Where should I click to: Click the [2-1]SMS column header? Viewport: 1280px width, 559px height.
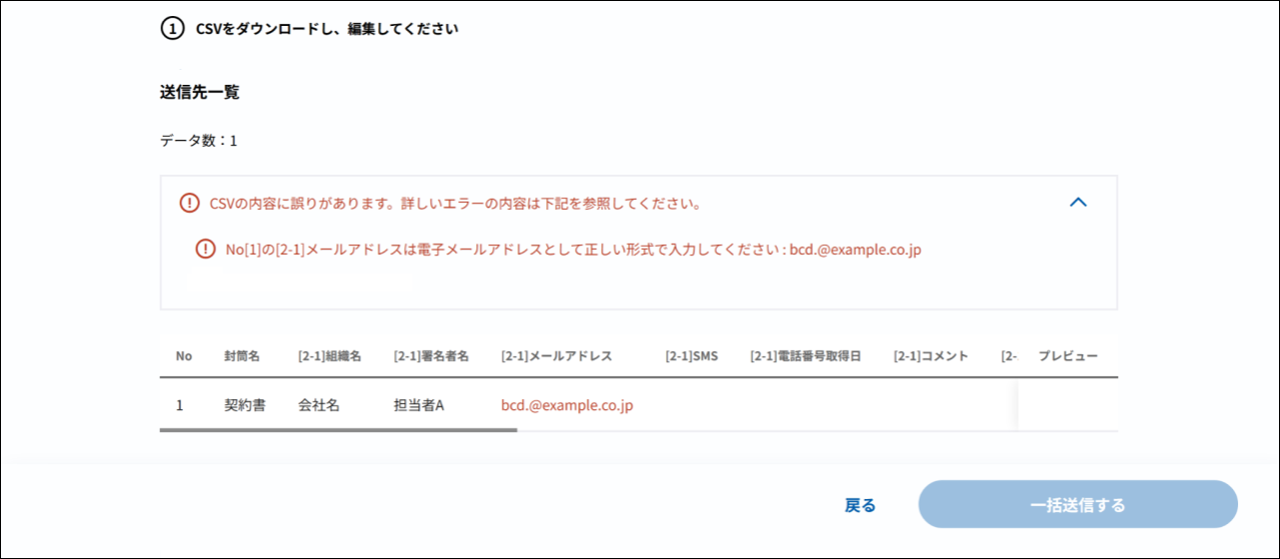pyautogui.click(x=691, y=356)
